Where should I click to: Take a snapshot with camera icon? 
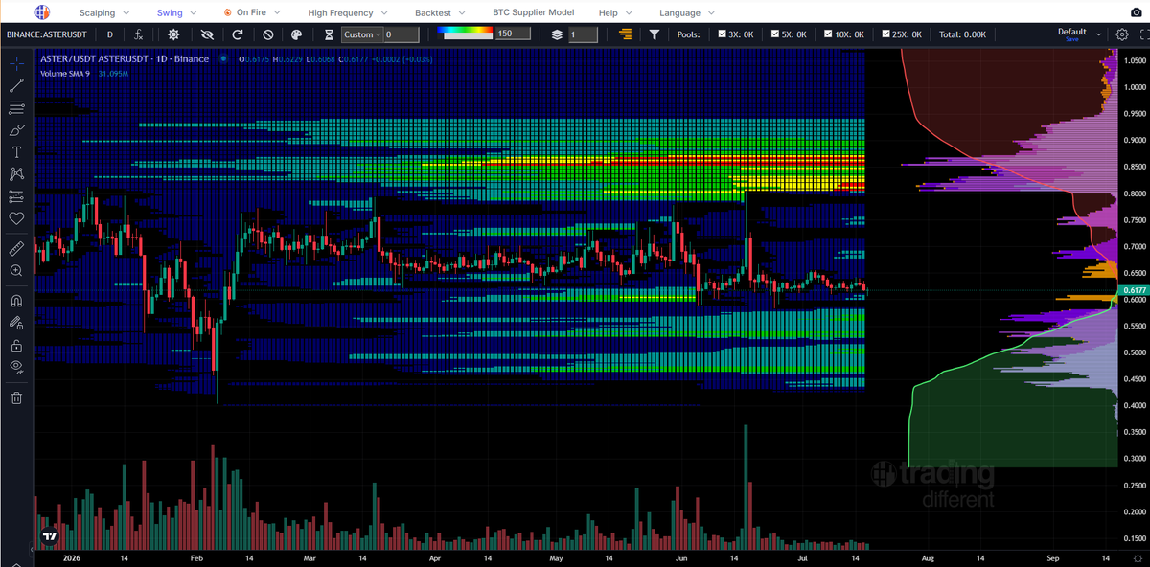1137,11
